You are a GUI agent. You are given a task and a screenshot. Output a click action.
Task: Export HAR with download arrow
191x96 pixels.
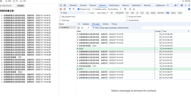(x=134, y=9)
